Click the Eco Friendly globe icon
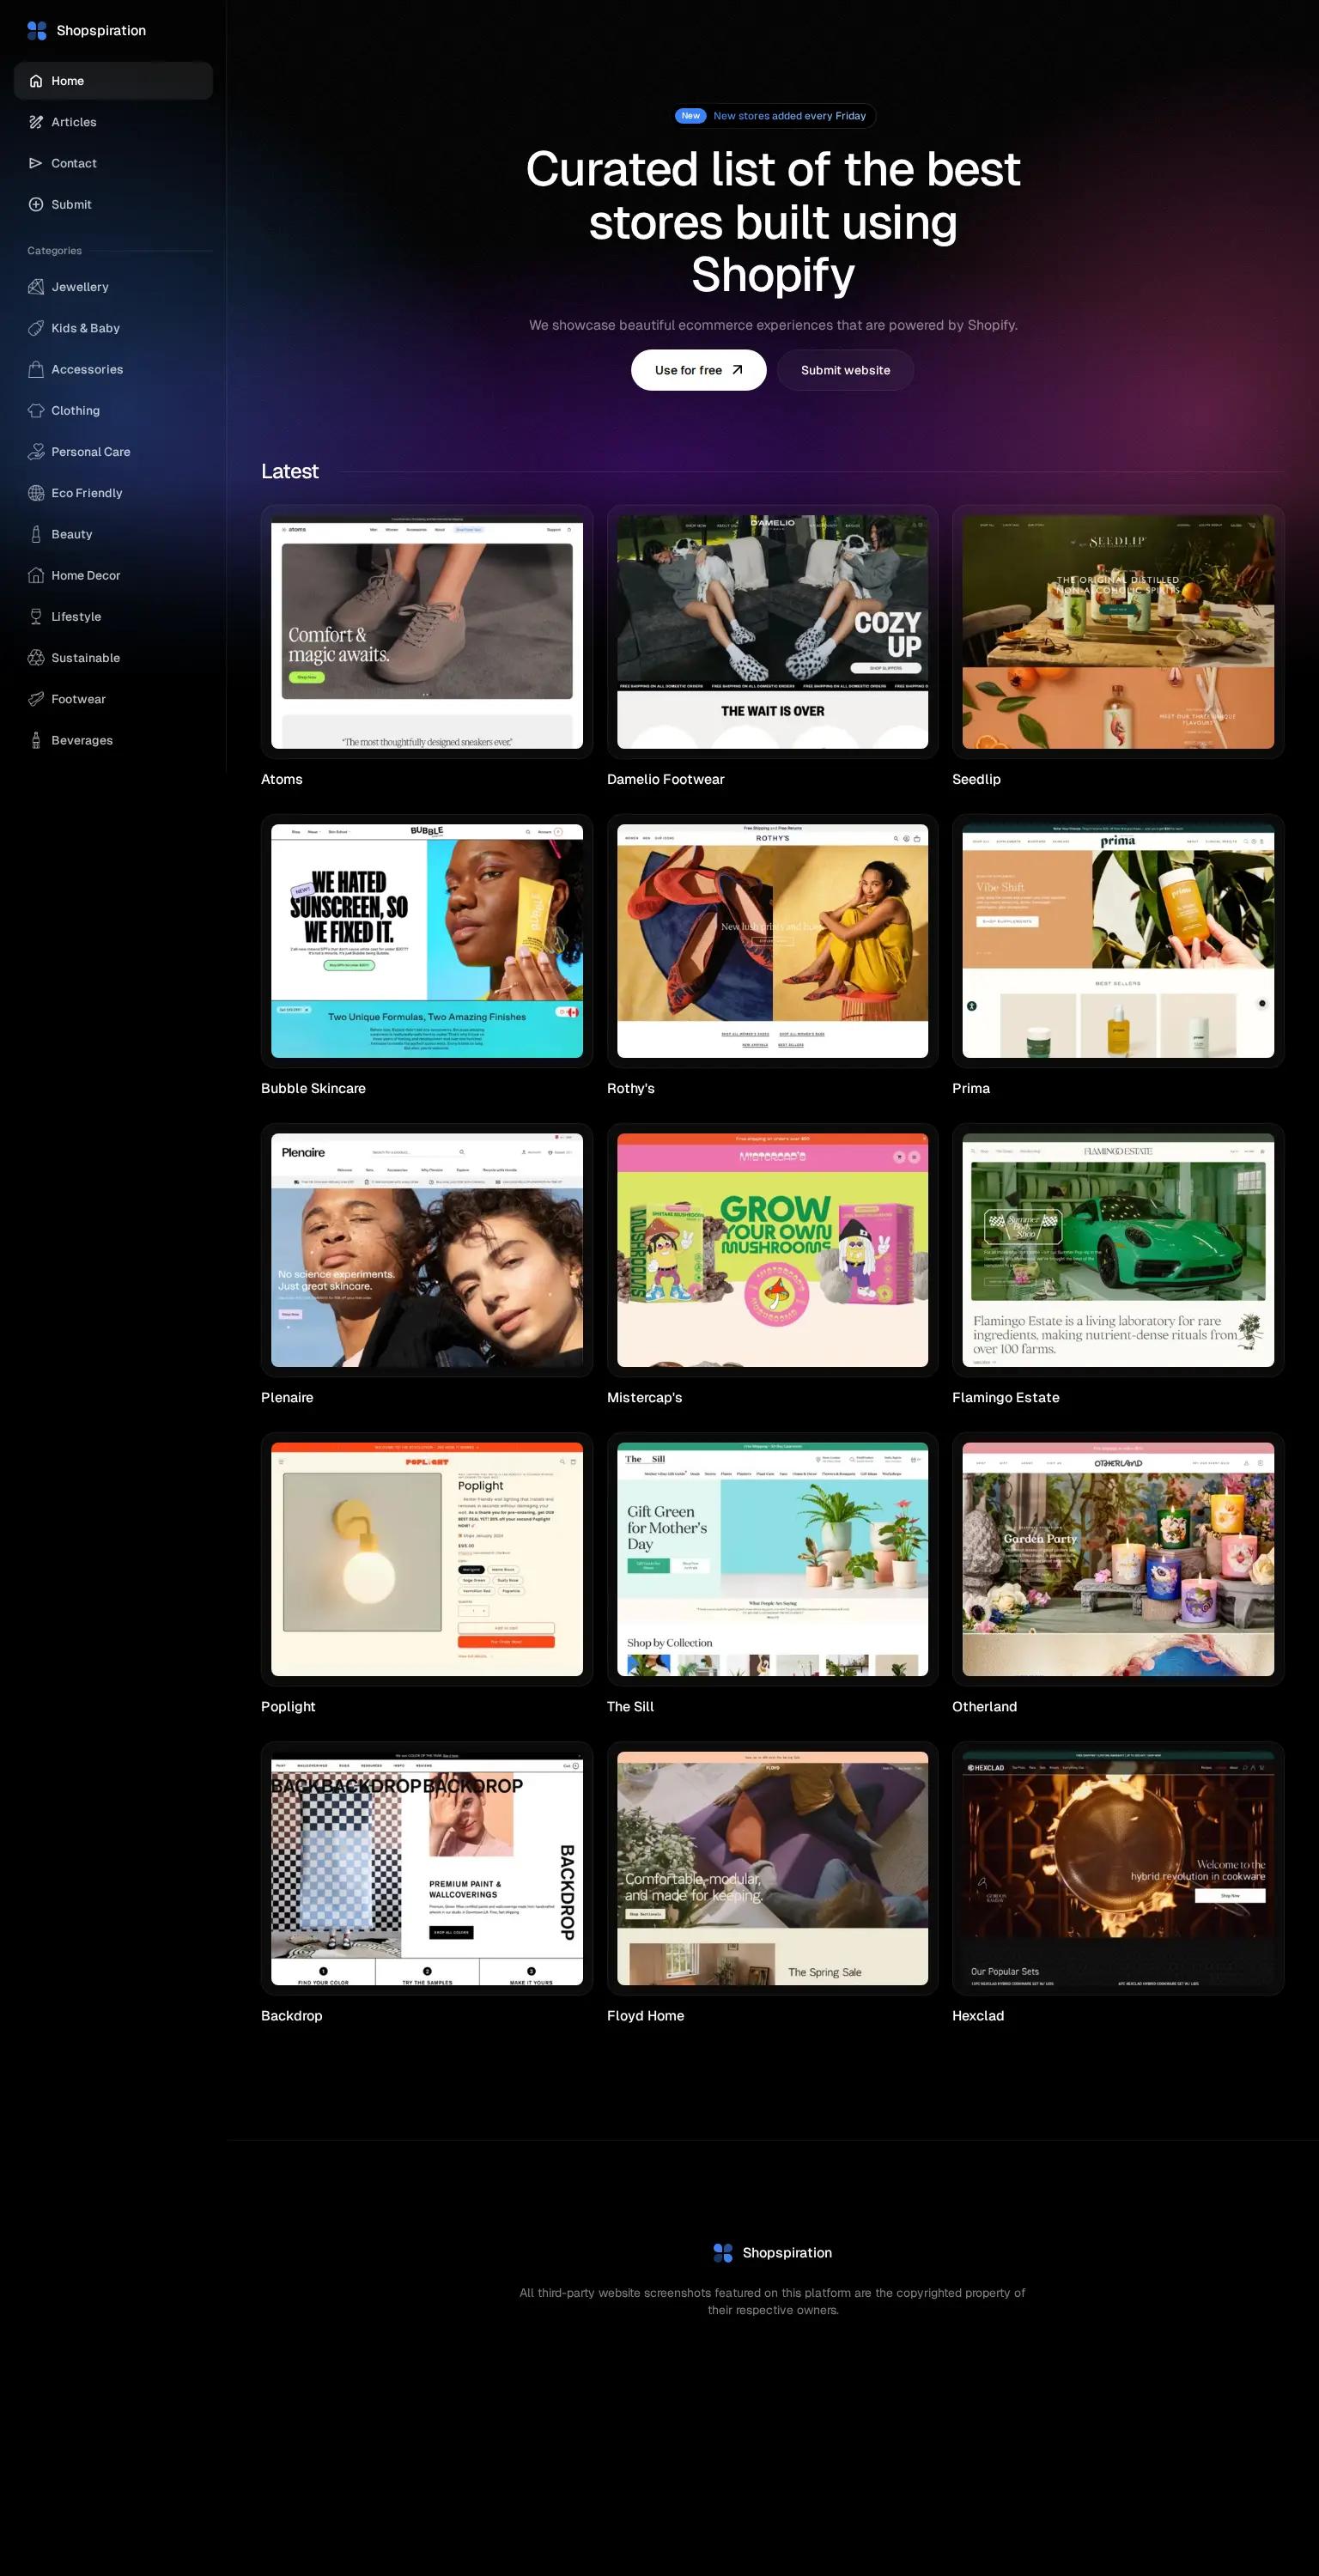This screenshot has width=1319, height=2576. pyautogui.click(x=36, y=493)
